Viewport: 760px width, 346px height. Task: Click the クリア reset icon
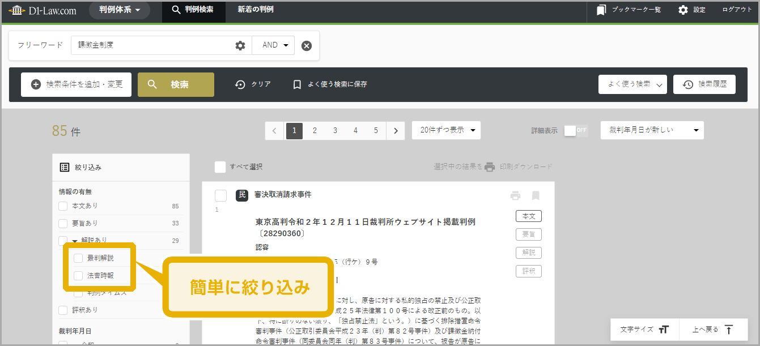click(240, 84)
